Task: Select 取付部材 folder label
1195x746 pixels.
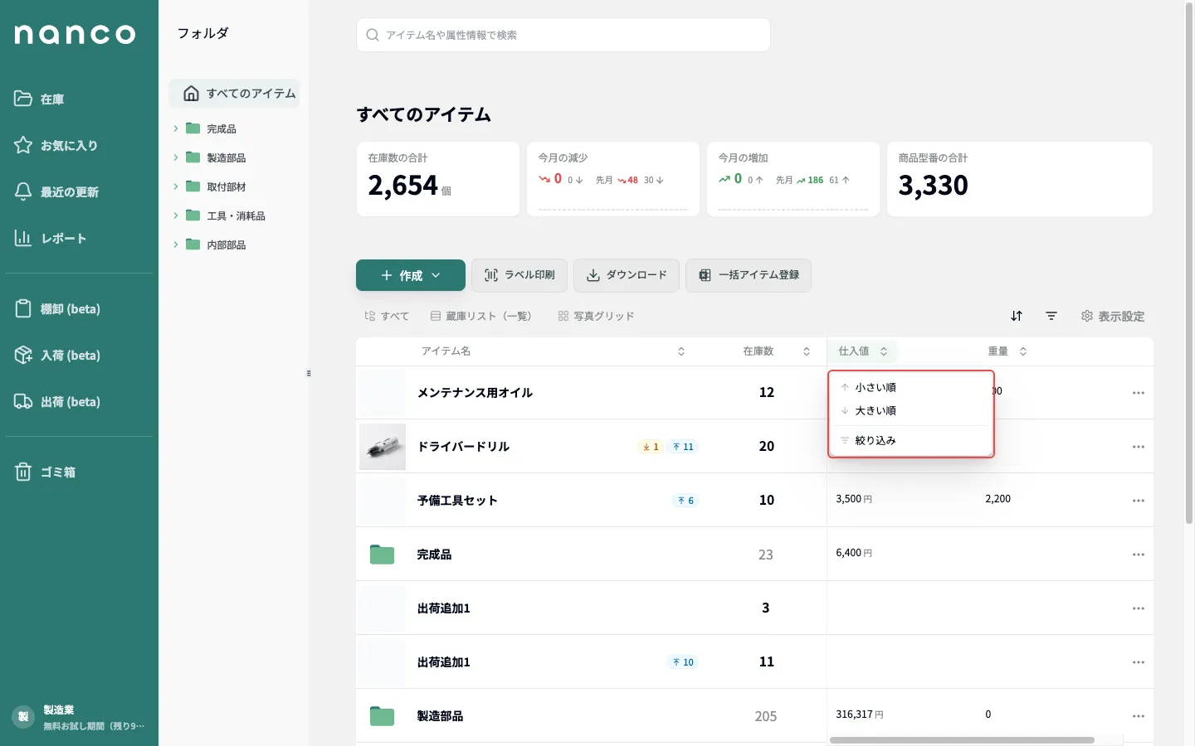Action: click(x=227, y=186)
